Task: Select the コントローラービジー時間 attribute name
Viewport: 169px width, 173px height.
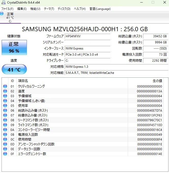Action: pyautogui.click(x=34, y=130)
